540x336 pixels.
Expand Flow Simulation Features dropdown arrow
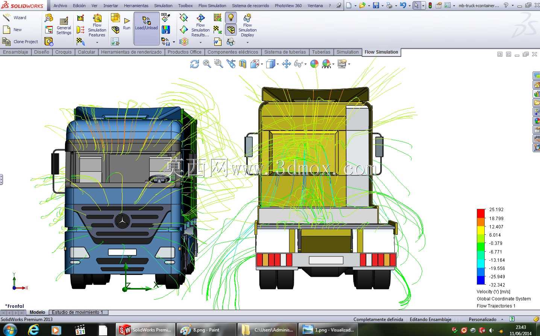[x=97, y=42]
